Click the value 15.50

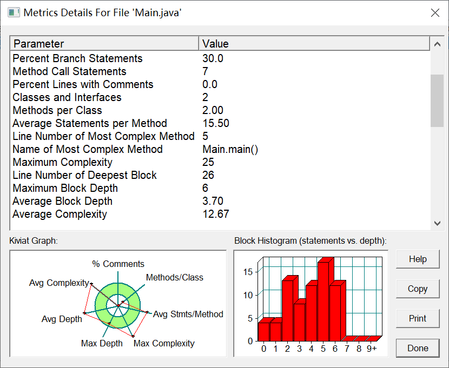(216, 123)
